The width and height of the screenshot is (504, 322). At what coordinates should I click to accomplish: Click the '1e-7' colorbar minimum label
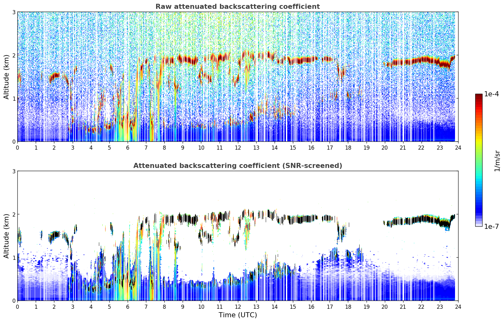[x=491, y=226]
